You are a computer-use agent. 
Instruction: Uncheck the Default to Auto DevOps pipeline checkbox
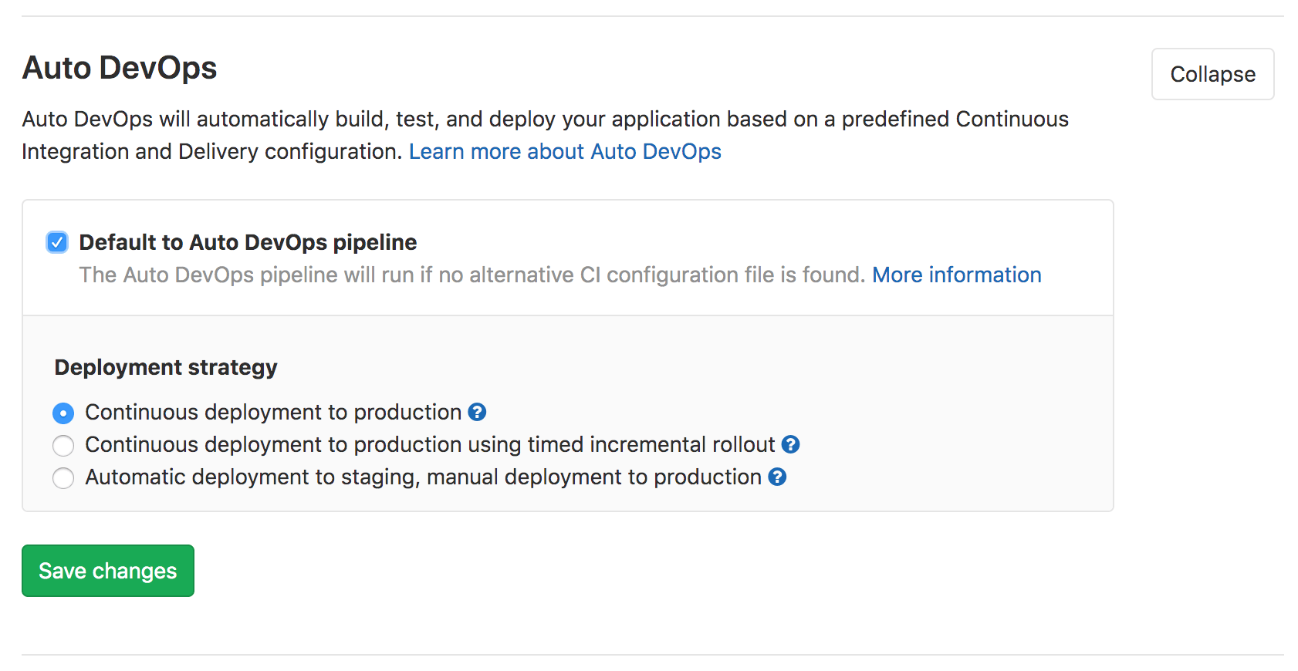click(57, 243)
